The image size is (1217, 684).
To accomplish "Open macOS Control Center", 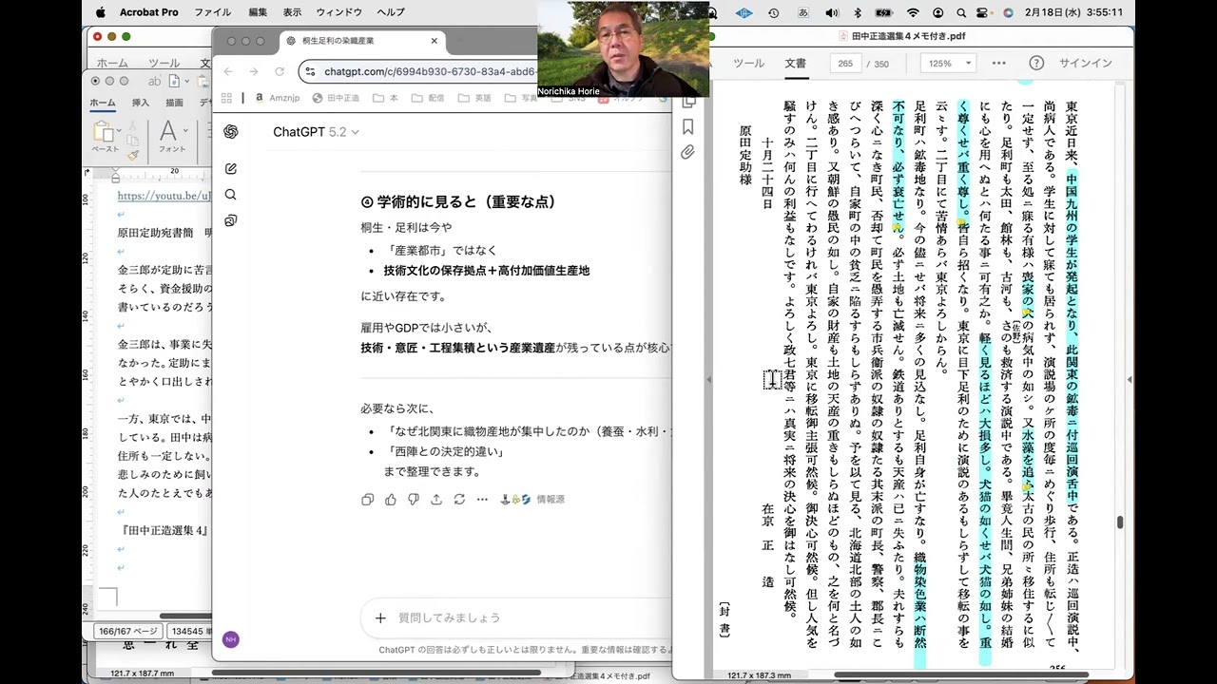I will [x=983, y=12].
